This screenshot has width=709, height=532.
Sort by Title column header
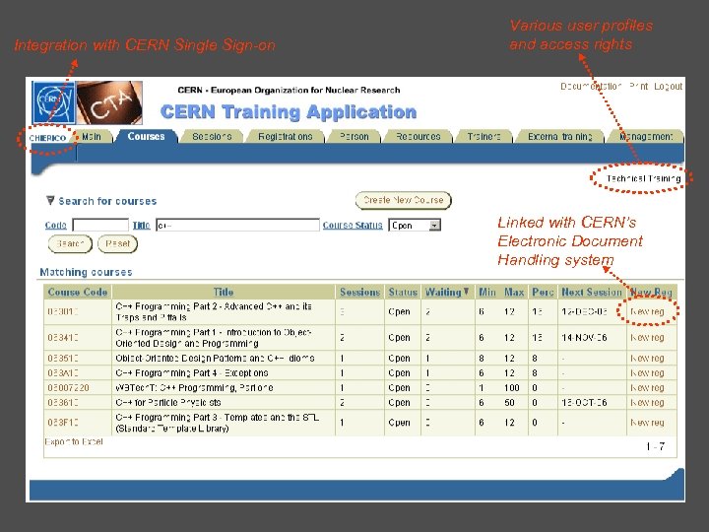click(x=224, y=292)
